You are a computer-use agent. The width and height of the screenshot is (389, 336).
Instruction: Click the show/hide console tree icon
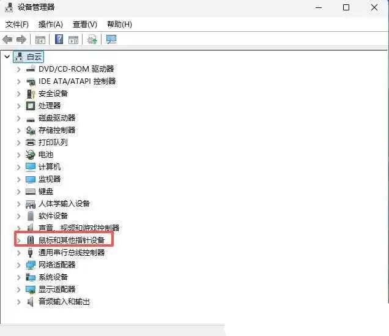[x=40, y=40]
